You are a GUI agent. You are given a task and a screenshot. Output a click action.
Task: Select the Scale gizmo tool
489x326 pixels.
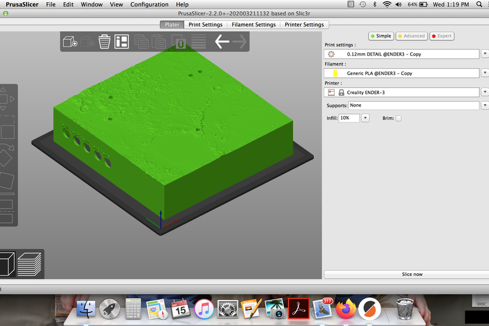[7, 128]
